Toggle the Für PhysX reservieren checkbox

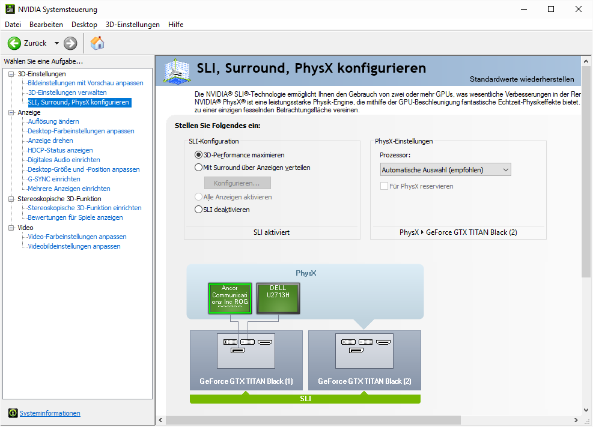pyautogui.click(x=384, y=186)
